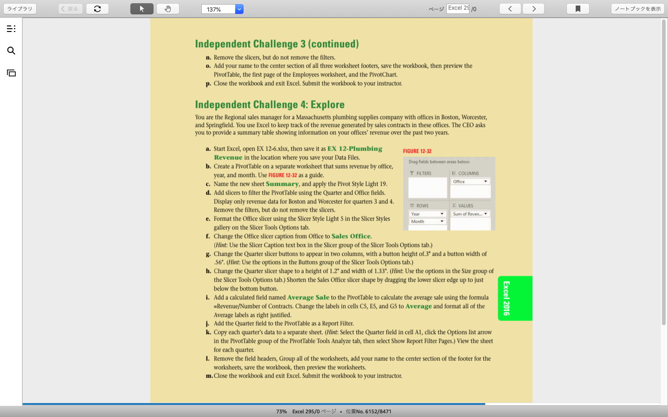Viewport: 668px width, 417px height.
Task: Click the green word Summary
Action: point(282,184)
